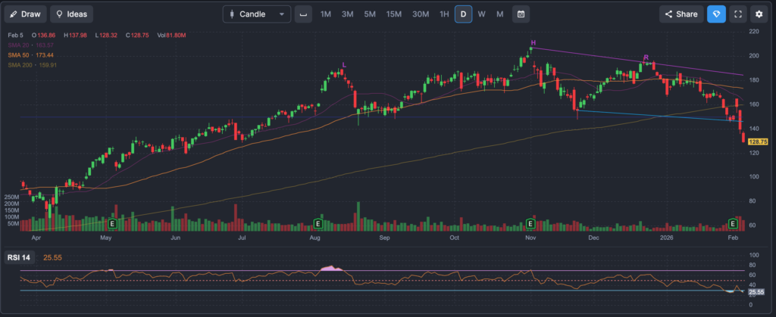Click the 128.75 current price tag
Image resolution: width=776 pixels, height=317 pixels.
(759, 141)
